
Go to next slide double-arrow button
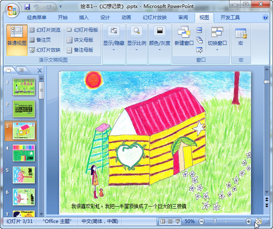coord(267,205)
